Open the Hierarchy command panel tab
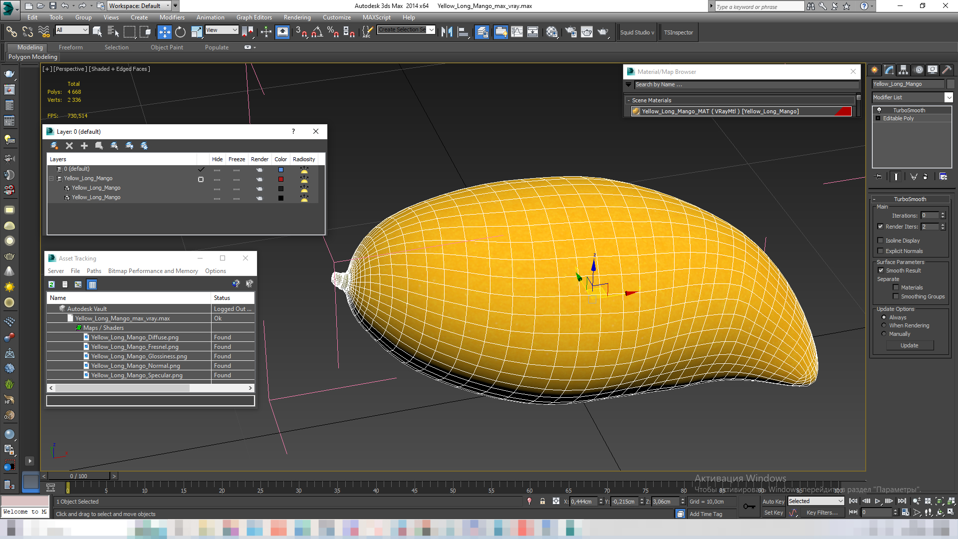The width and height of the screenshot is (958, 539). (904, 70)
